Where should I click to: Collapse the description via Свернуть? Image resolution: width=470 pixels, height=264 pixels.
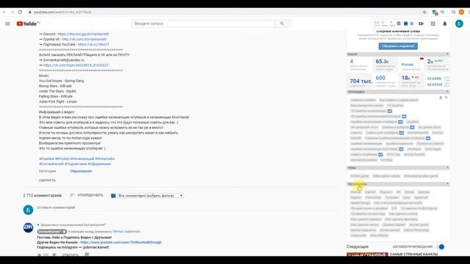point(47,180)
